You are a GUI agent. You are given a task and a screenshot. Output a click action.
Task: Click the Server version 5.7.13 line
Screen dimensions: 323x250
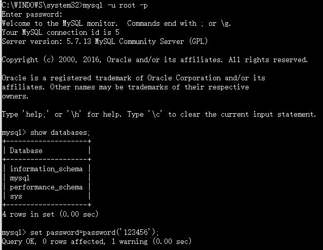104,41
